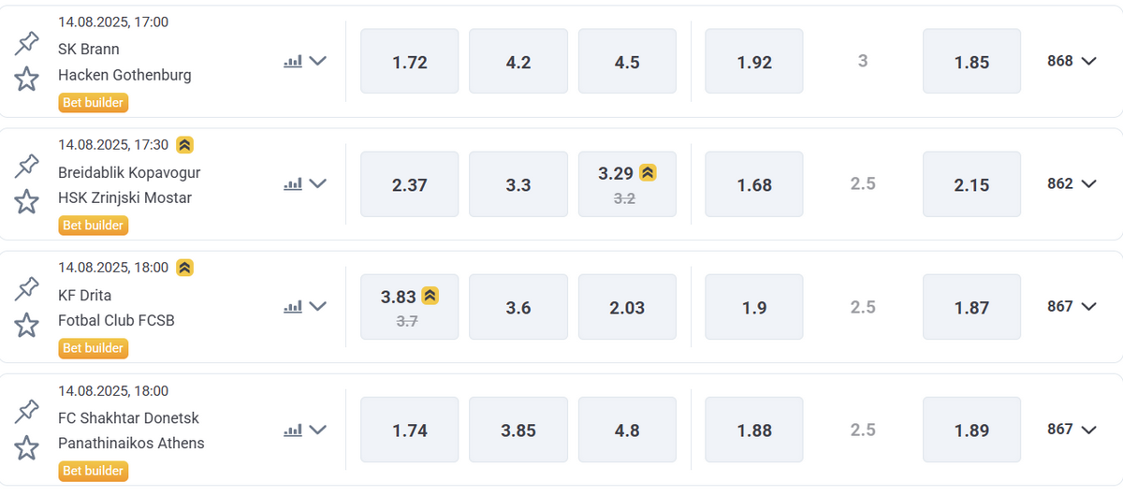The height and width of the screenshot is (496, 1123).
Task: Open Bet builder for SK Brann match
Action: pyautogui.click(x=93, y=103)
